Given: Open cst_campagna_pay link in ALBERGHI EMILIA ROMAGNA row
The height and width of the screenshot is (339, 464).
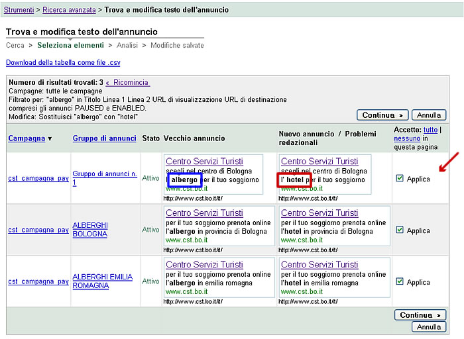Looking at the screenshot, I should [x=38, y=281].
